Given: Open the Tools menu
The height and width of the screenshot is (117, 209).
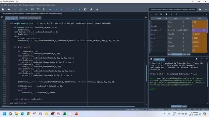Looking at the screenshot, I should [x=44, y=5].
